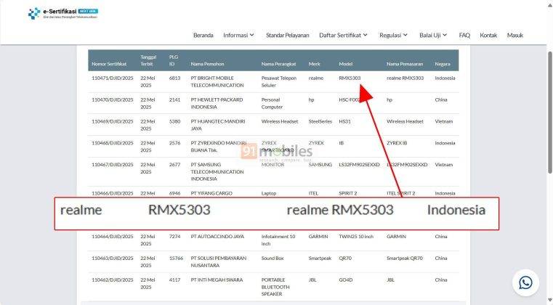Click PORTABLE BLUETOOTH SPEAKER device name
Image resolution: width=553 pixels, height=305 pixels.
(x=275, y=287)
